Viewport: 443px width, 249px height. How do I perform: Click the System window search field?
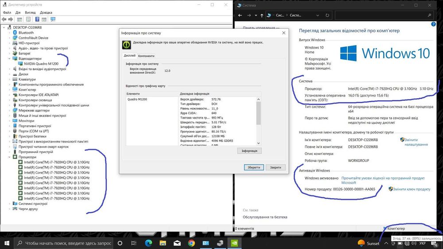pyautogui.click(x=384, y=15)
